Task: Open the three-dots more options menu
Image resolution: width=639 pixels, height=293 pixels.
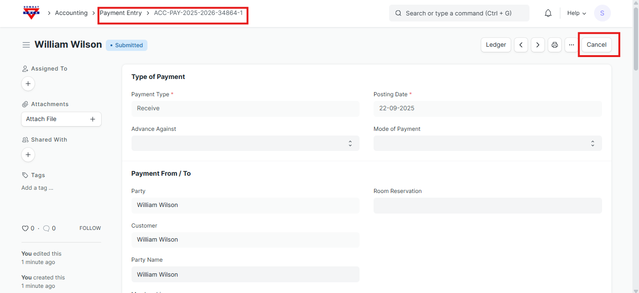Action: [571, 45]
